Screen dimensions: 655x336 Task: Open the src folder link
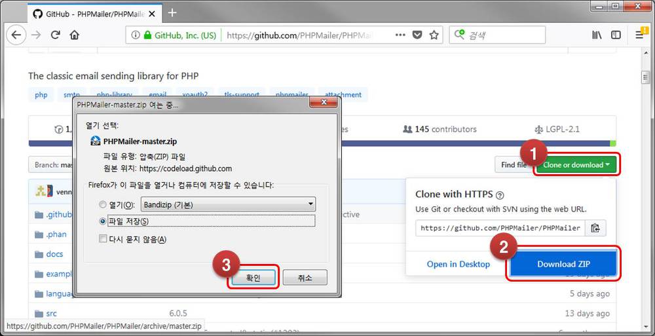[x=52, y=314]
